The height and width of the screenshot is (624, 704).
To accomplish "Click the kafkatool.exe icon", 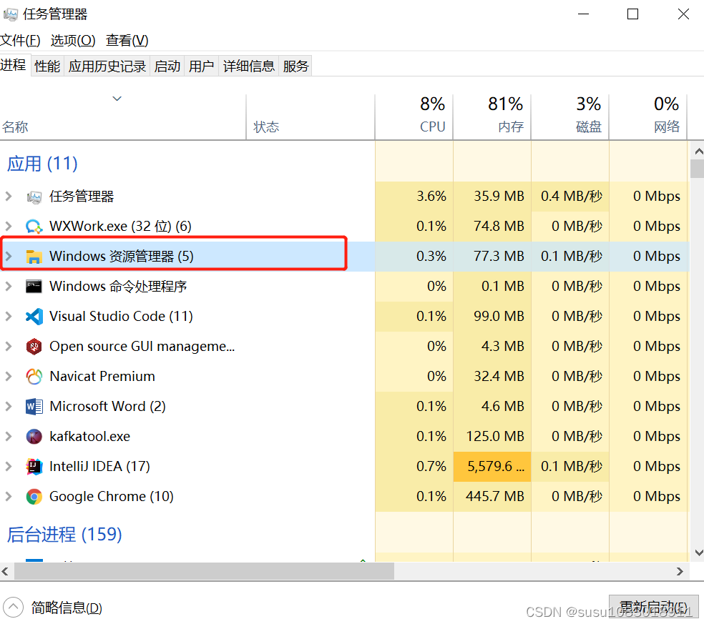I will click(34, 437).
